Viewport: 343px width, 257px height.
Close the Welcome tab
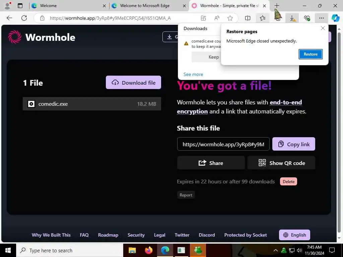[x=105, y=6]
